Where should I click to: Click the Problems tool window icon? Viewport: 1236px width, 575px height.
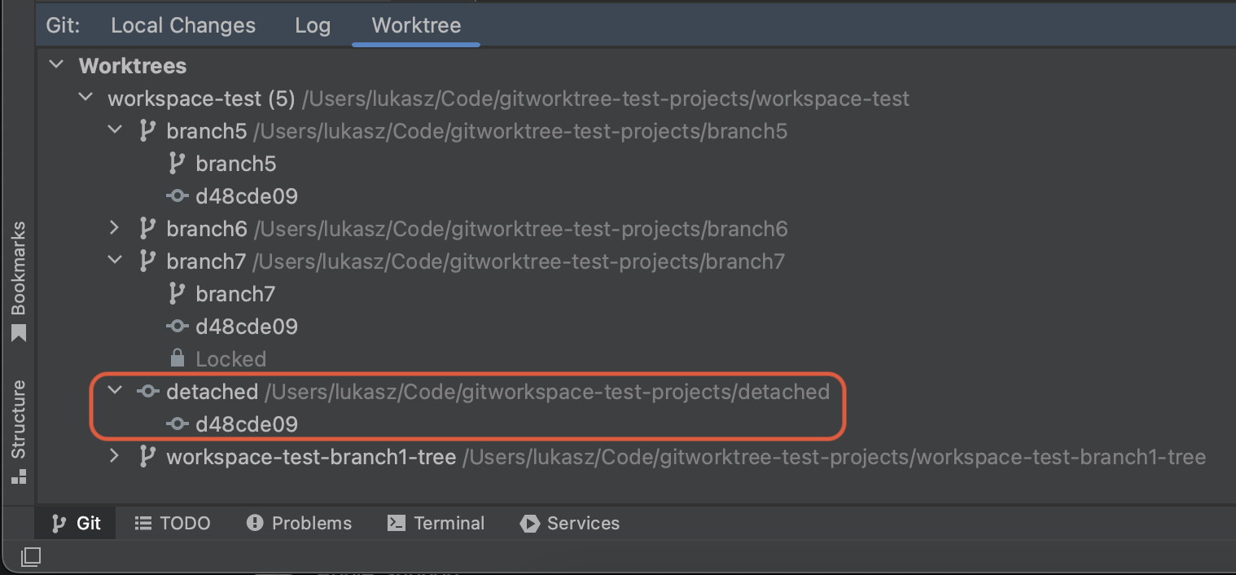tap(255, 523)
